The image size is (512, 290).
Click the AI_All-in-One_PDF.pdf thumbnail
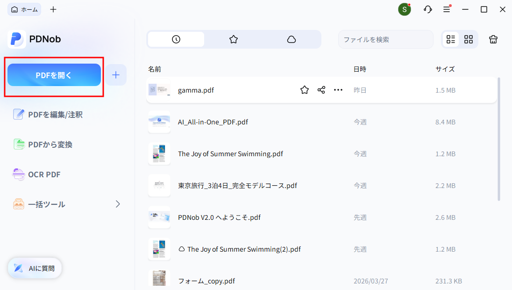159,122
